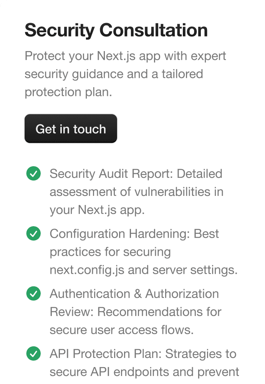265x384 pixels.
Task: Click the "Authentication & Authorization" text line
Action: [134, 294]
